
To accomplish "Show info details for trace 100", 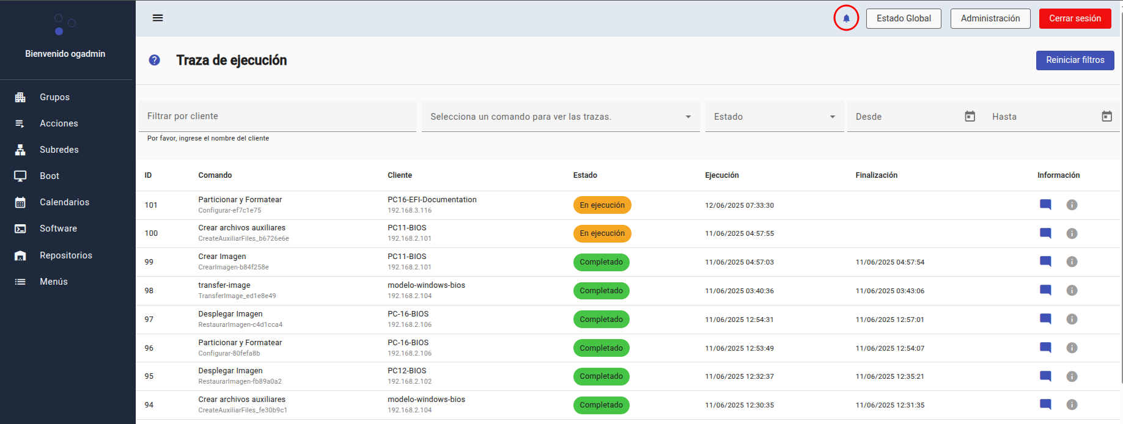I will [1072, 233].
